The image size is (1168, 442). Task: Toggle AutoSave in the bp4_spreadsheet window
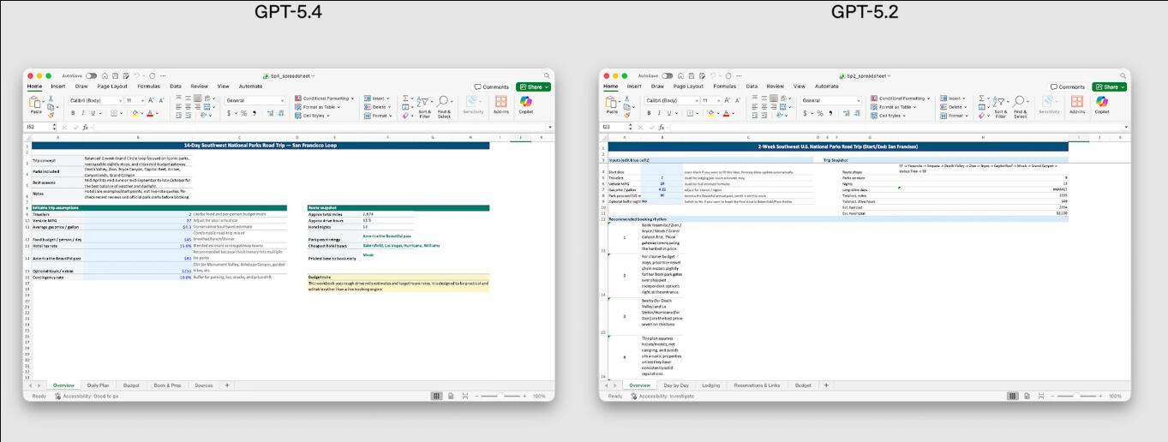pyautogui.click(x=91, y=76)
